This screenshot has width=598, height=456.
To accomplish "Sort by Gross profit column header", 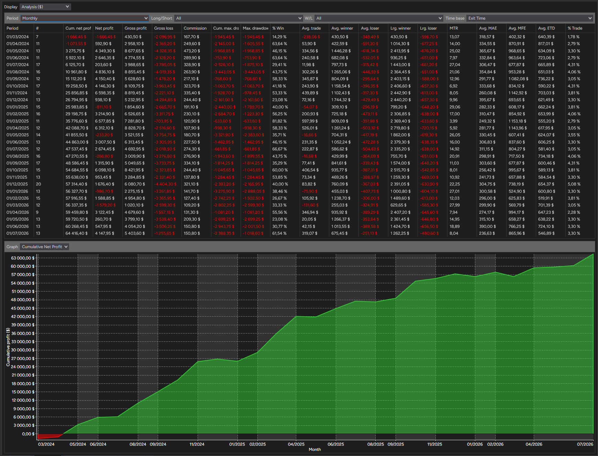I will pyautogui.click(x=137, y=28).
